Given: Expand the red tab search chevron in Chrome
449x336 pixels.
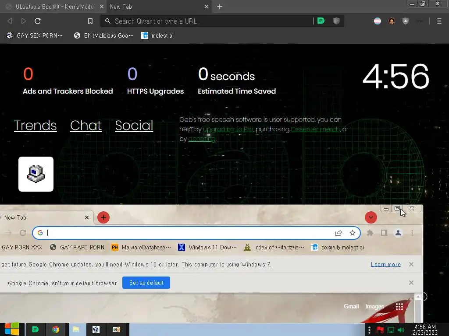Looking at the screenshot, I should (371, 217).
